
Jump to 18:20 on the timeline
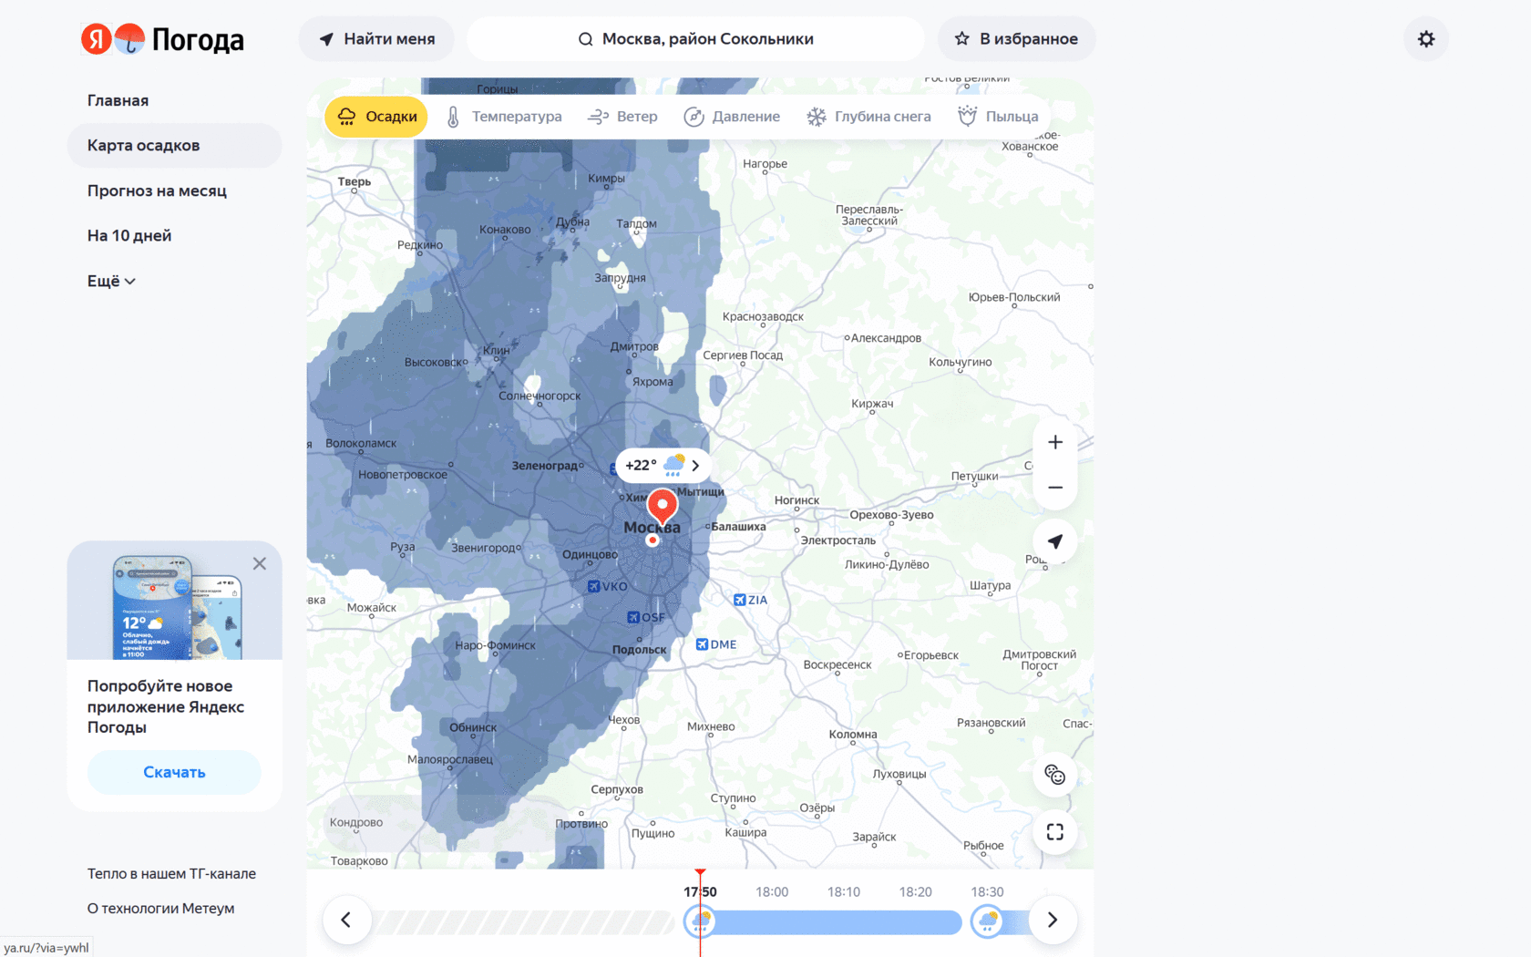(916, 892)
